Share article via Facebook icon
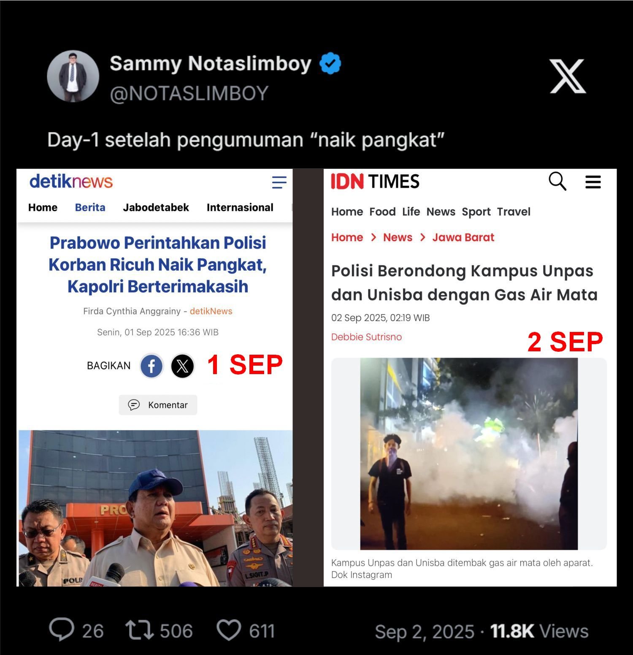 [x=151, y=366]
